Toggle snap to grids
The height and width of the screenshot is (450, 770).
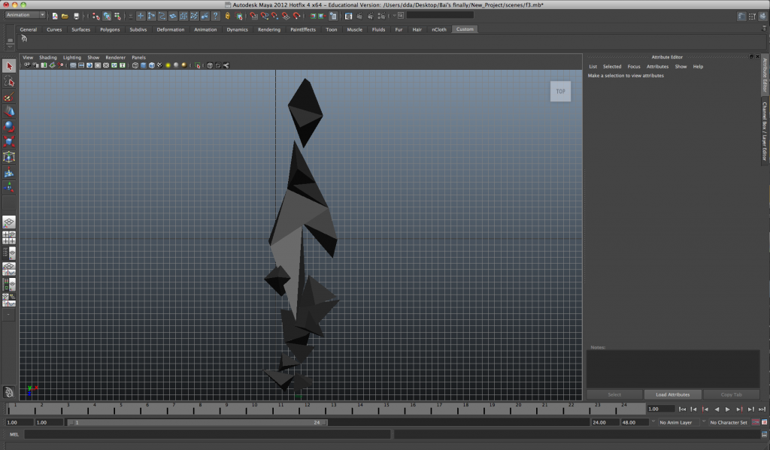(255, 16)
